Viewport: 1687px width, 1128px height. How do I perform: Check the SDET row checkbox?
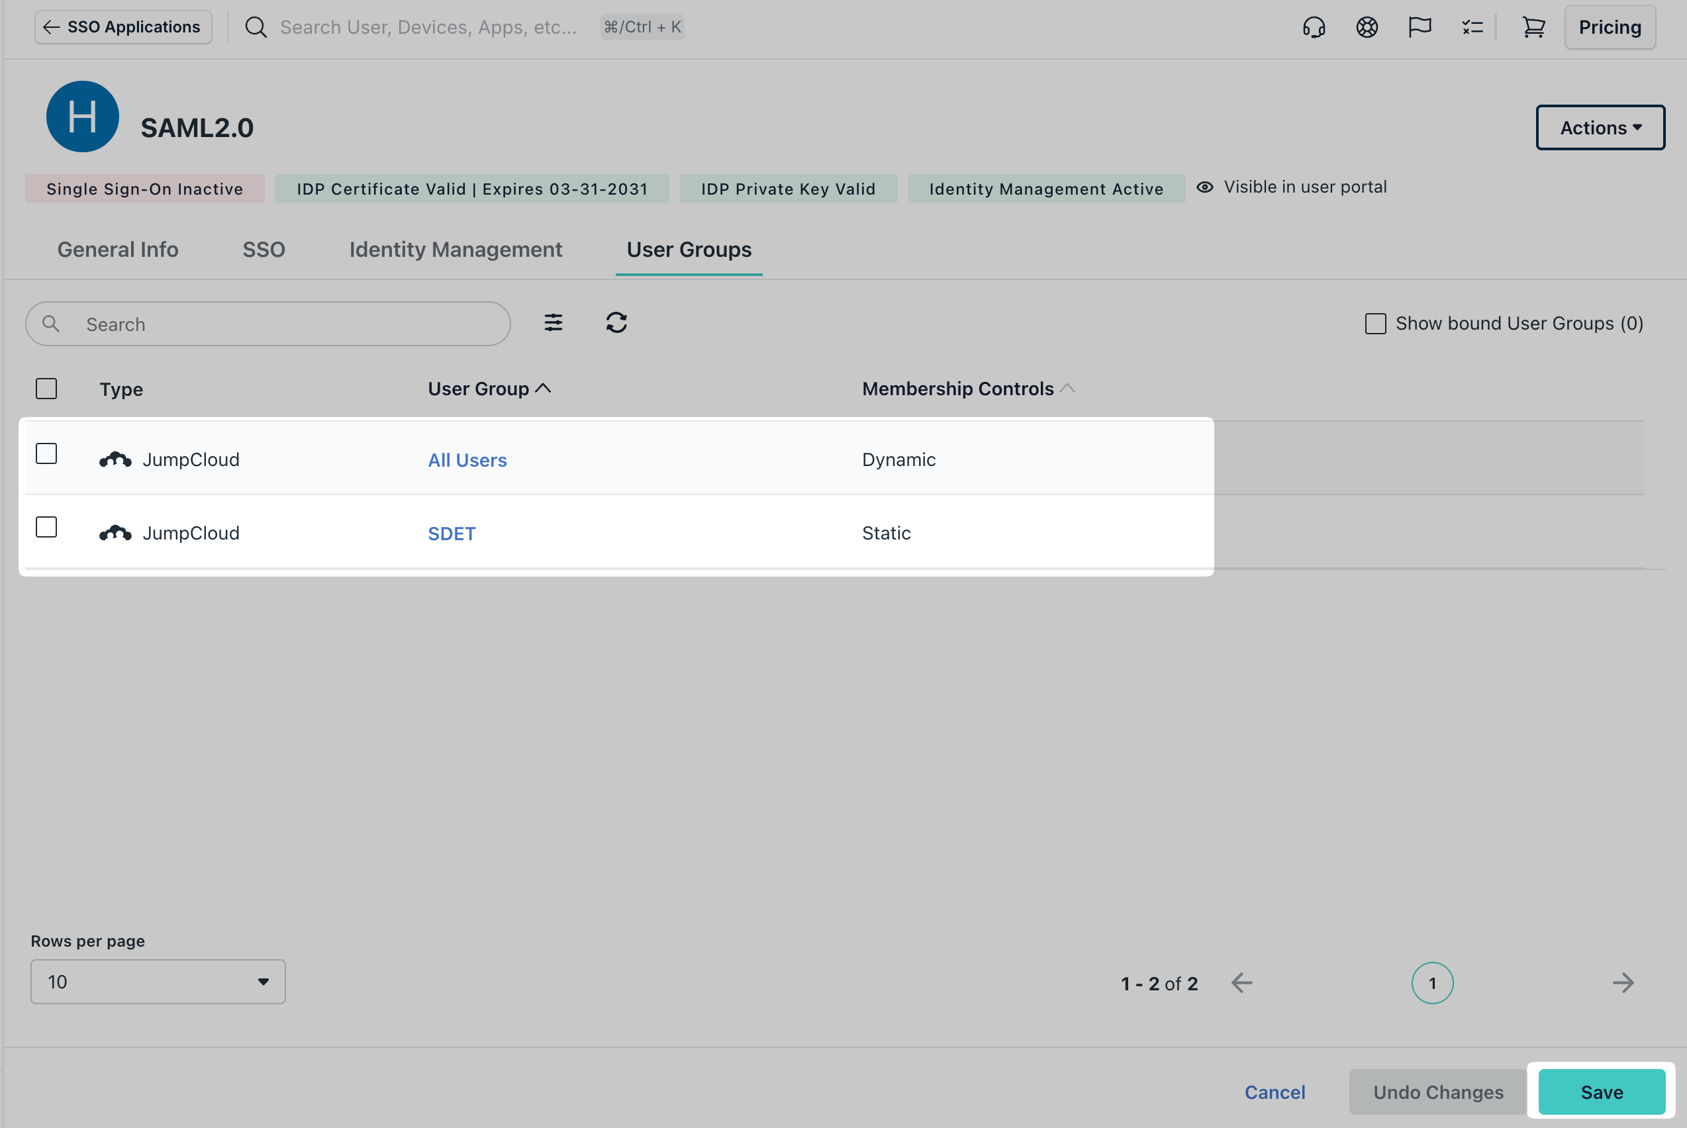click(x=46, y=528)
